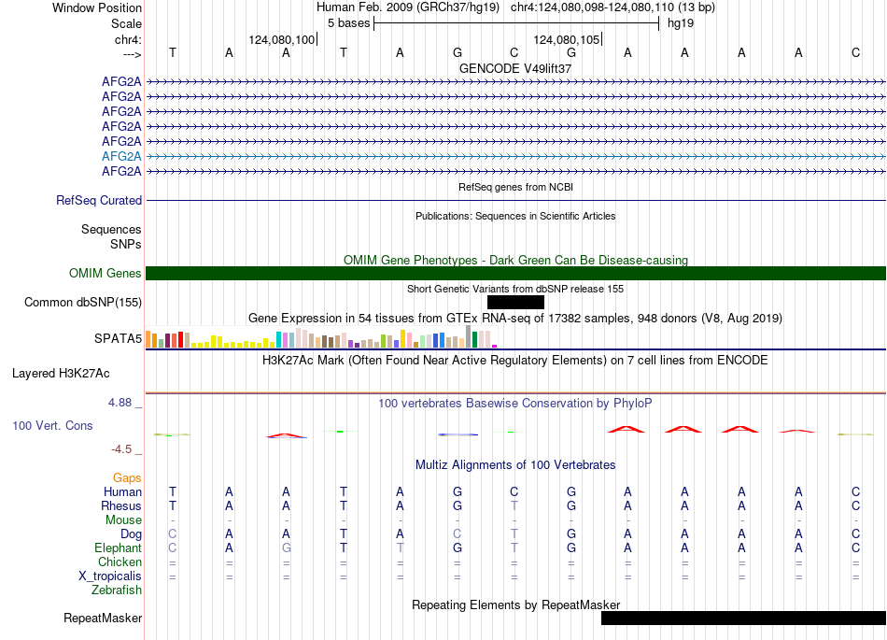The height and width of the screenshot is (640, 887).
Task: Click the Mouse species label
Action: [x=124, y=520]
